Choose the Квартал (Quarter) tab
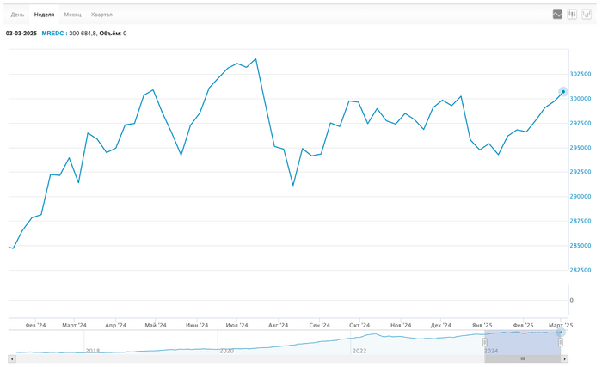The image size is (602, 367). 101,15
